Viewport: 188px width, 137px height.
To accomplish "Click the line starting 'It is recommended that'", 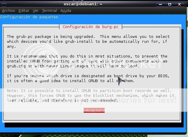I will tap(87, 56).
